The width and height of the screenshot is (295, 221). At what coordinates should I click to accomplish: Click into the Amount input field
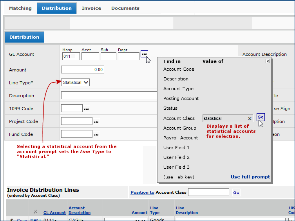coord(82,70)
